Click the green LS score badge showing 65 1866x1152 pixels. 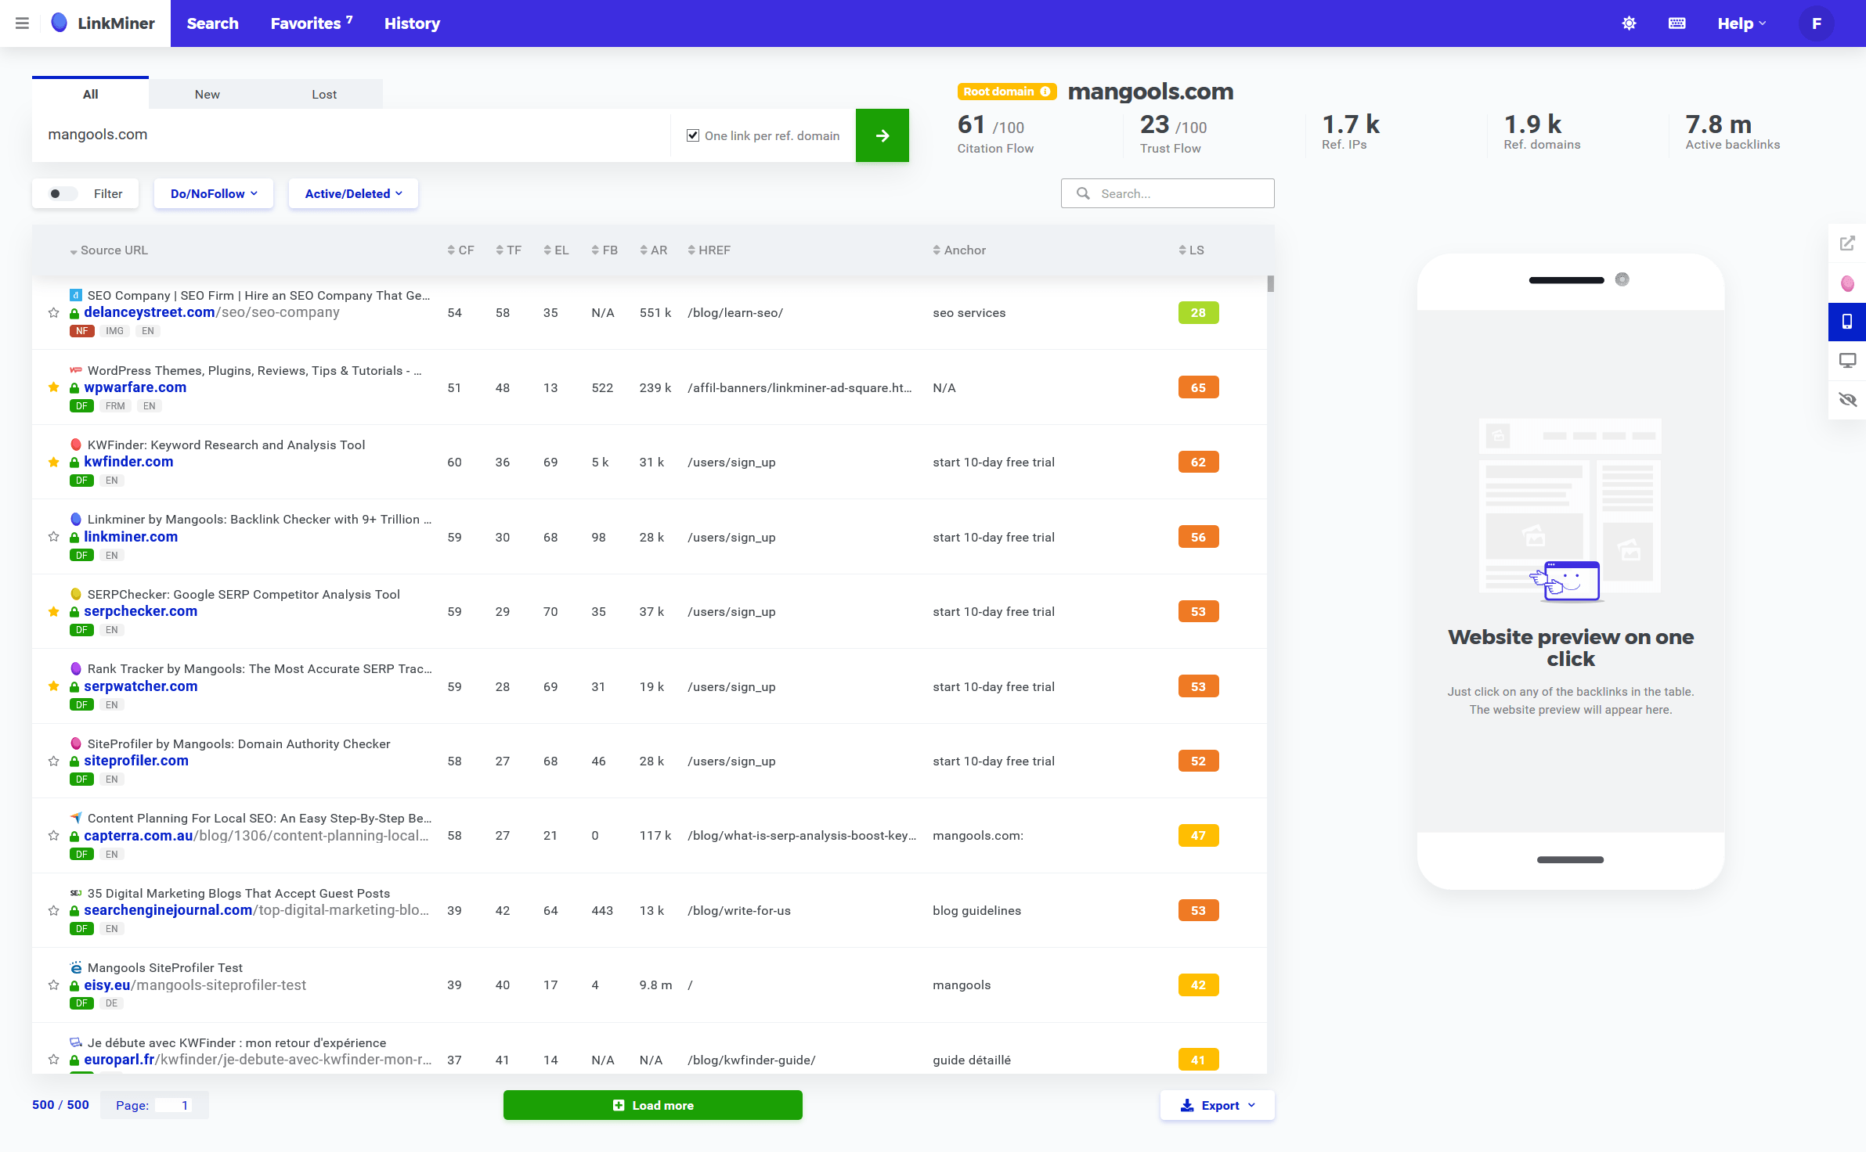(1198, 387)
